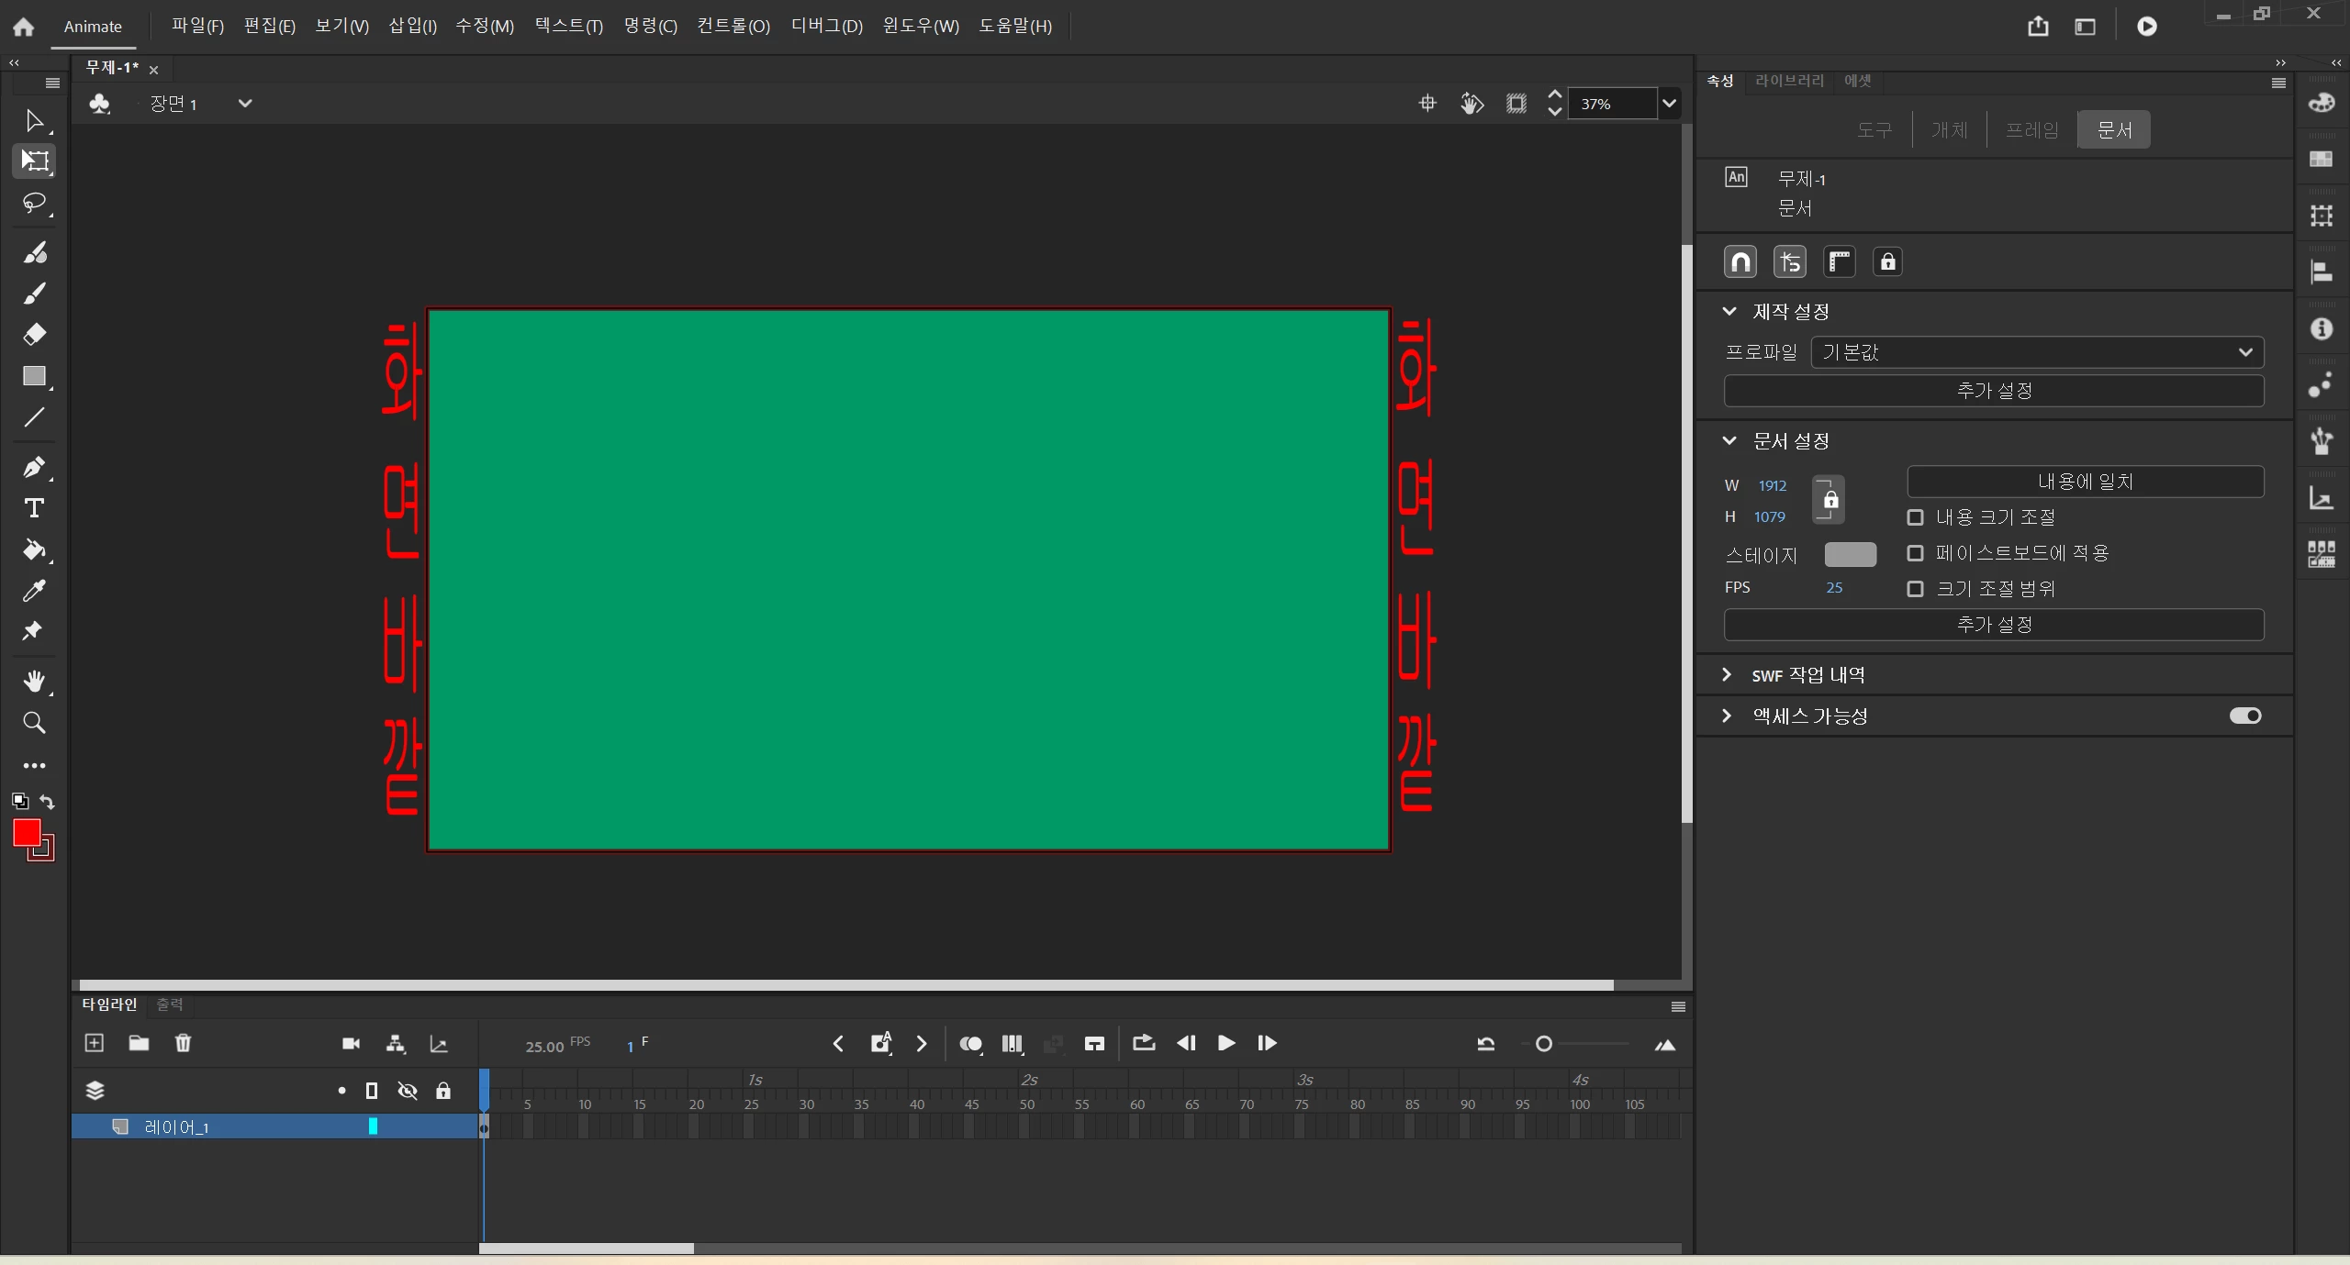
Task: Activate the Eyedropper tool
Action: point(34,591)
